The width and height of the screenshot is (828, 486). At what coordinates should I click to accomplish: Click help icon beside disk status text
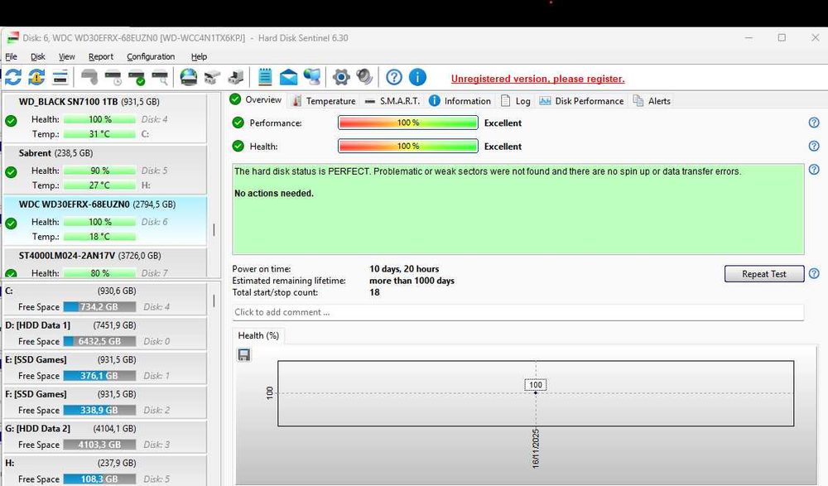(814, 170)
